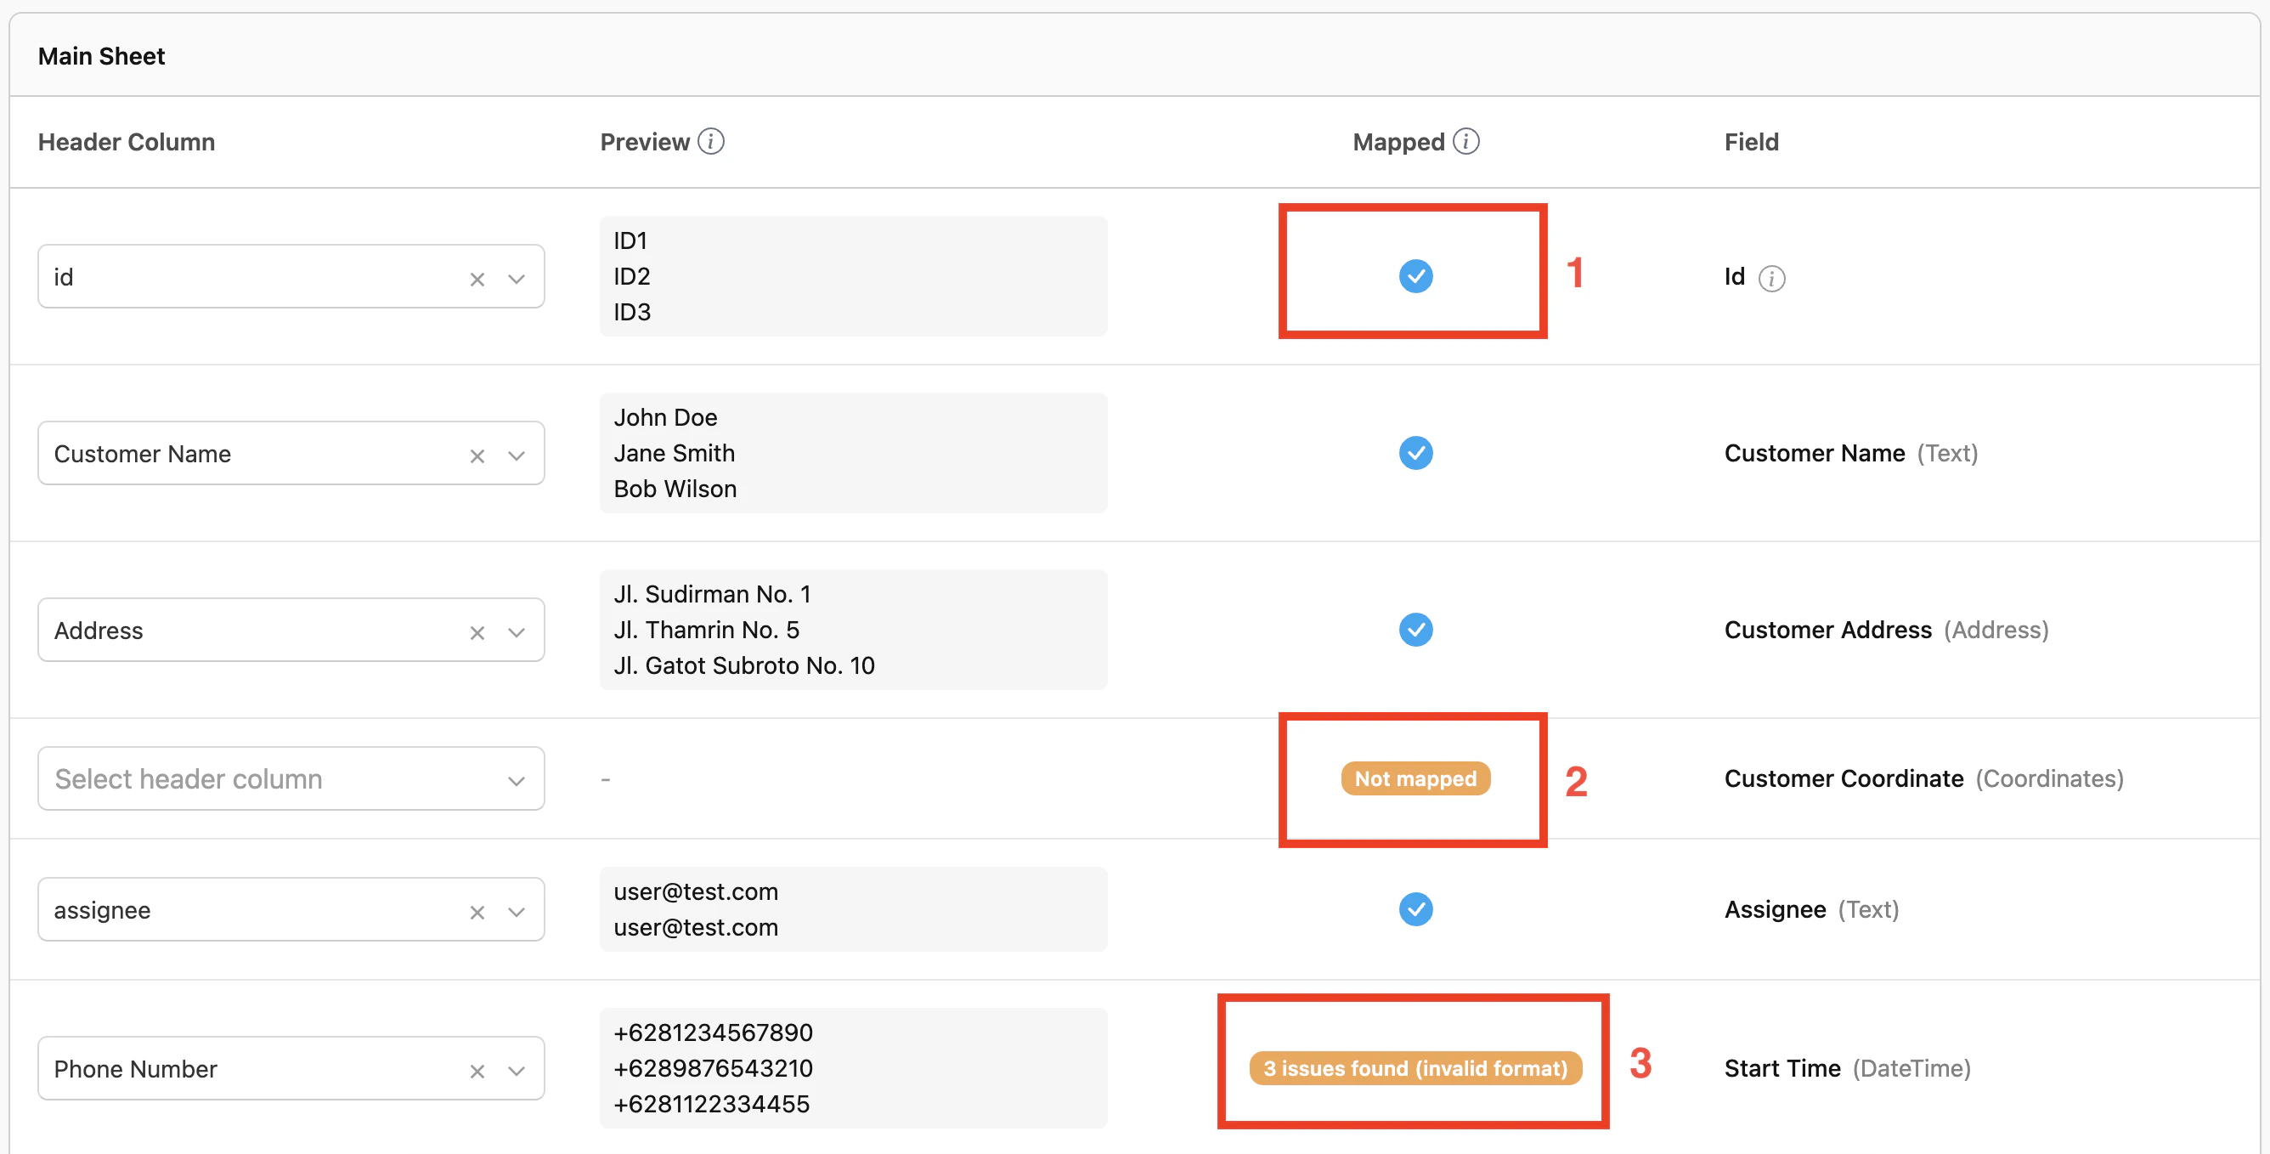This screenshot has height=1154, width=2270.
Task: Click the Not mapped badge
Action: (1415, 779)
